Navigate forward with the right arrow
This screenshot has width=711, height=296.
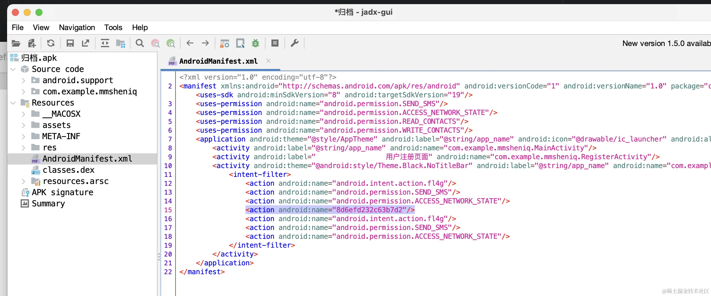[x=205, y=43]
